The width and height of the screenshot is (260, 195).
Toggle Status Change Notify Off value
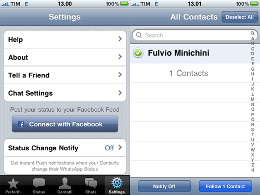109,148
